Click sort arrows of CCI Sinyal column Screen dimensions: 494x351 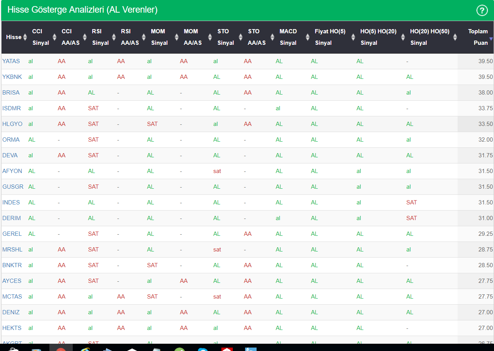[54, 37]
